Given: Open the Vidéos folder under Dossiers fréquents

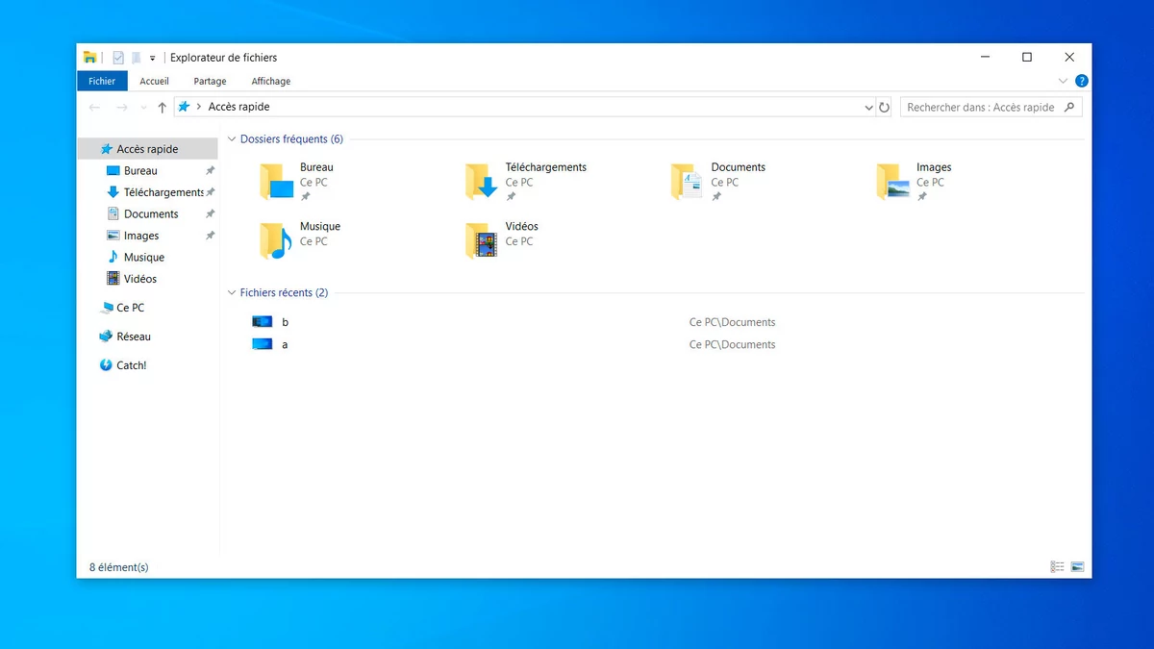Looking at the screenshot, I should click(522, 226).
